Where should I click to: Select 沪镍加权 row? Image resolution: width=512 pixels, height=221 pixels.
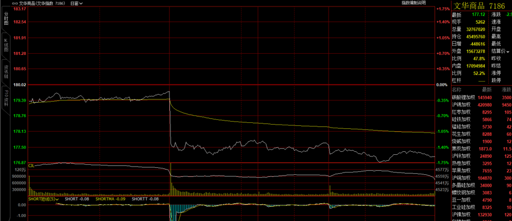482,215
